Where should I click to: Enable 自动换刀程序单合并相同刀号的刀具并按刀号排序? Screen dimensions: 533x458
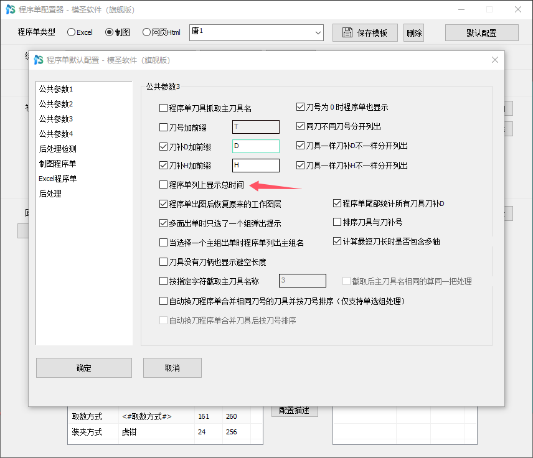click(x=164, y=301)
